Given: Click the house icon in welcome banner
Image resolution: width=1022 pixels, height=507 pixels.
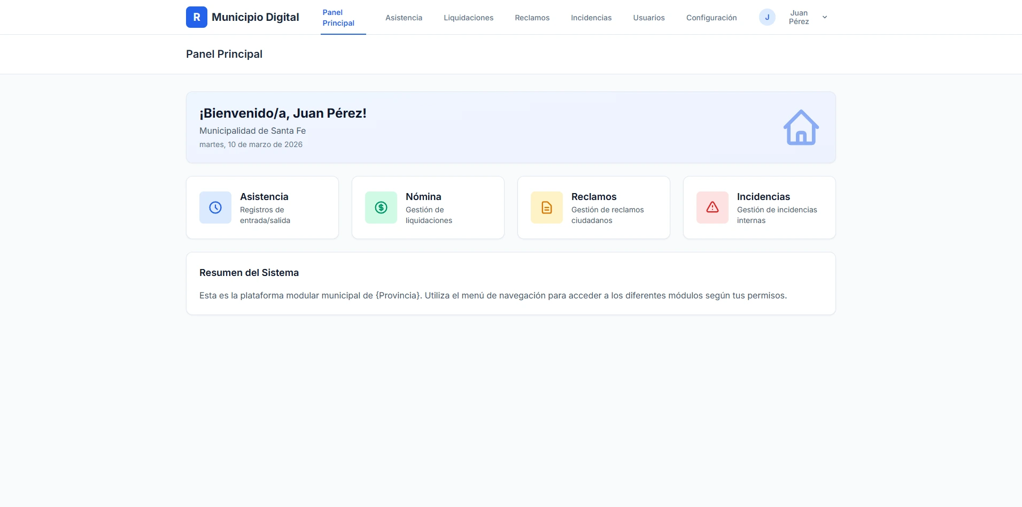Looking at the screenshot, I should [x=801, y=127].
